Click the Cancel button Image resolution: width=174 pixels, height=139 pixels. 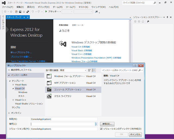(x=135, y=134)
